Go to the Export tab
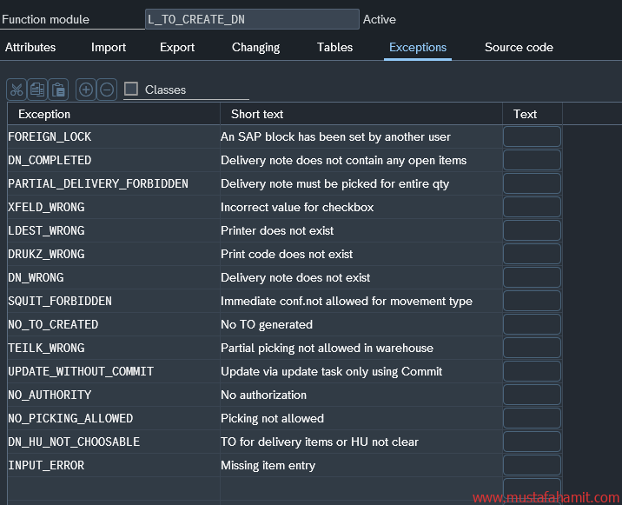The height and width of the screenshot is (505, 622). coord(177,47)
